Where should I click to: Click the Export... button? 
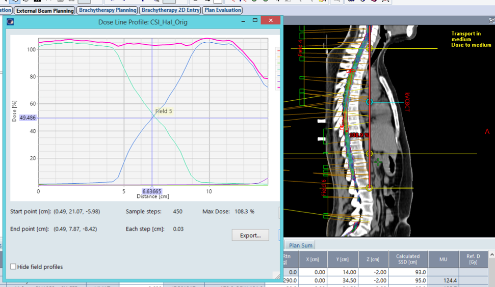[x=250, y=235]
